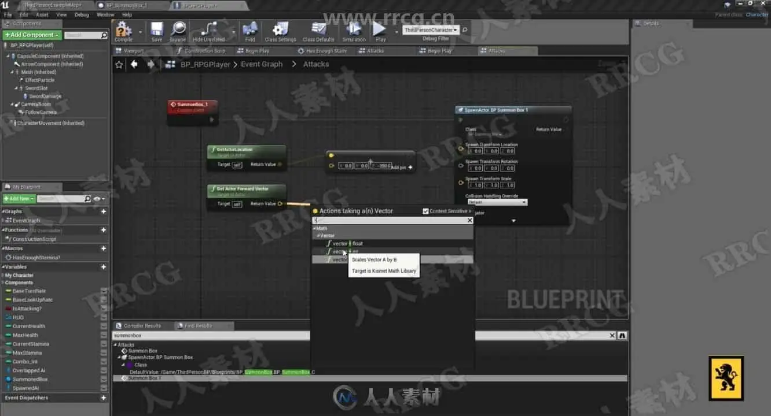The width and height of the screenshot is (771, 416).
Task: Open the Debug menu
Action: 82,14
